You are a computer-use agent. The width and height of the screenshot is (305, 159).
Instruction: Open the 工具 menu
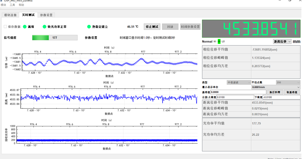coord(12,5)
